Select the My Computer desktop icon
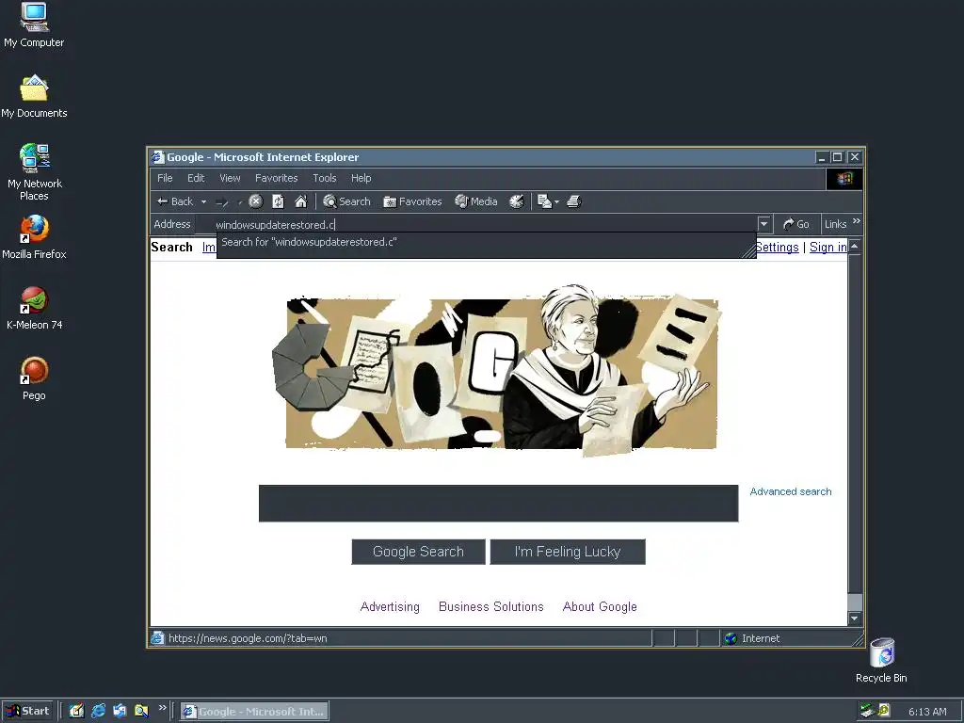Viewport: 964px width, 723px height. click(x=34, y=25)
